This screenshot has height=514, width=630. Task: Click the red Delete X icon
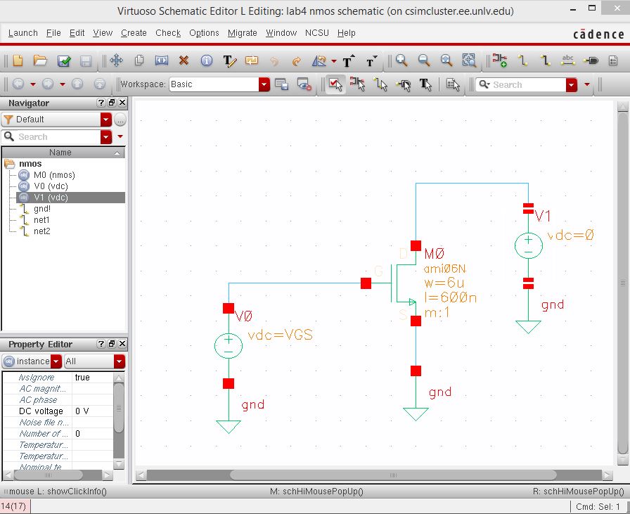(x=184, y=61)
